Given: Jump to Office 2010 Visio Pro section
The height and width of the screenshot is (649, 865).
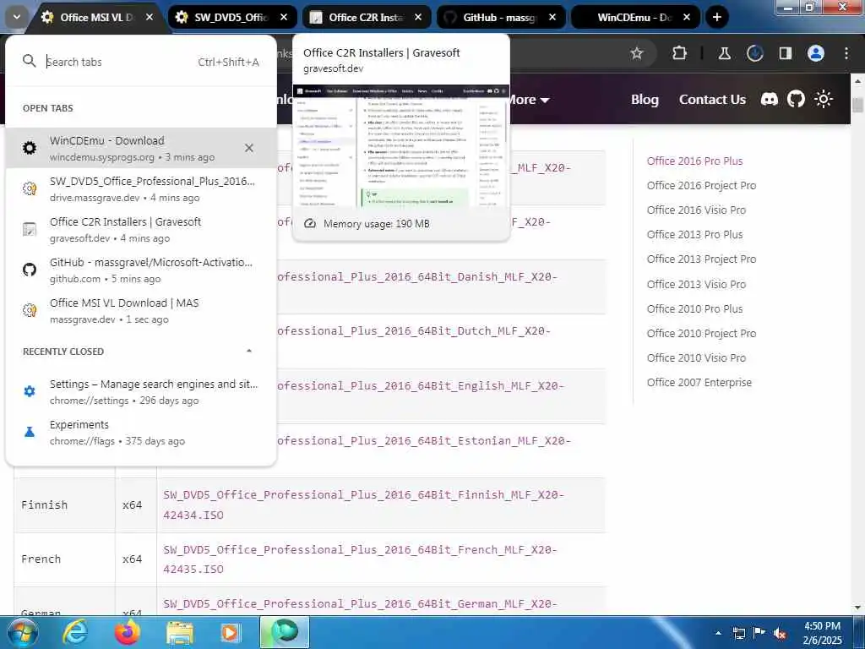Looking at the screenshot, I should click(696, 358).
